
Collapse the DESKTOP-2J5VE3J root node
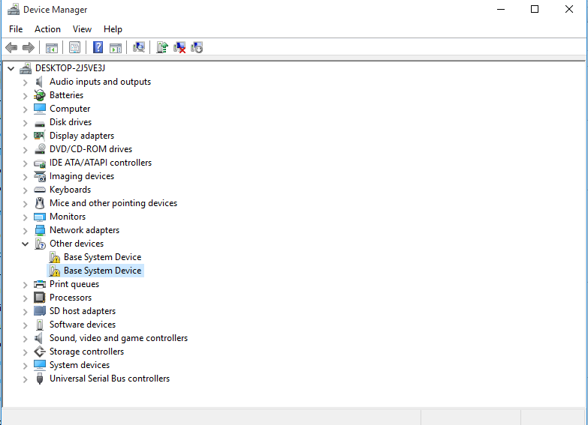pos(11,68)
